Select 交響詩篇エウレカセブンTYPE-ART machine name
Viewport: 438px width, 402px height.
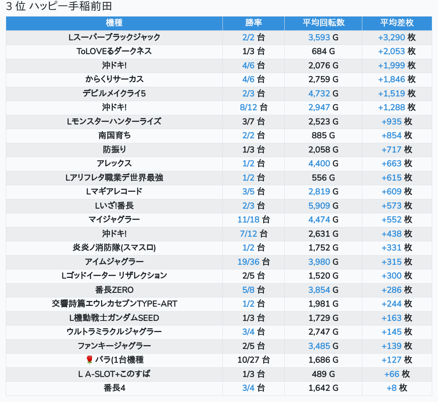tap(114, 304)
